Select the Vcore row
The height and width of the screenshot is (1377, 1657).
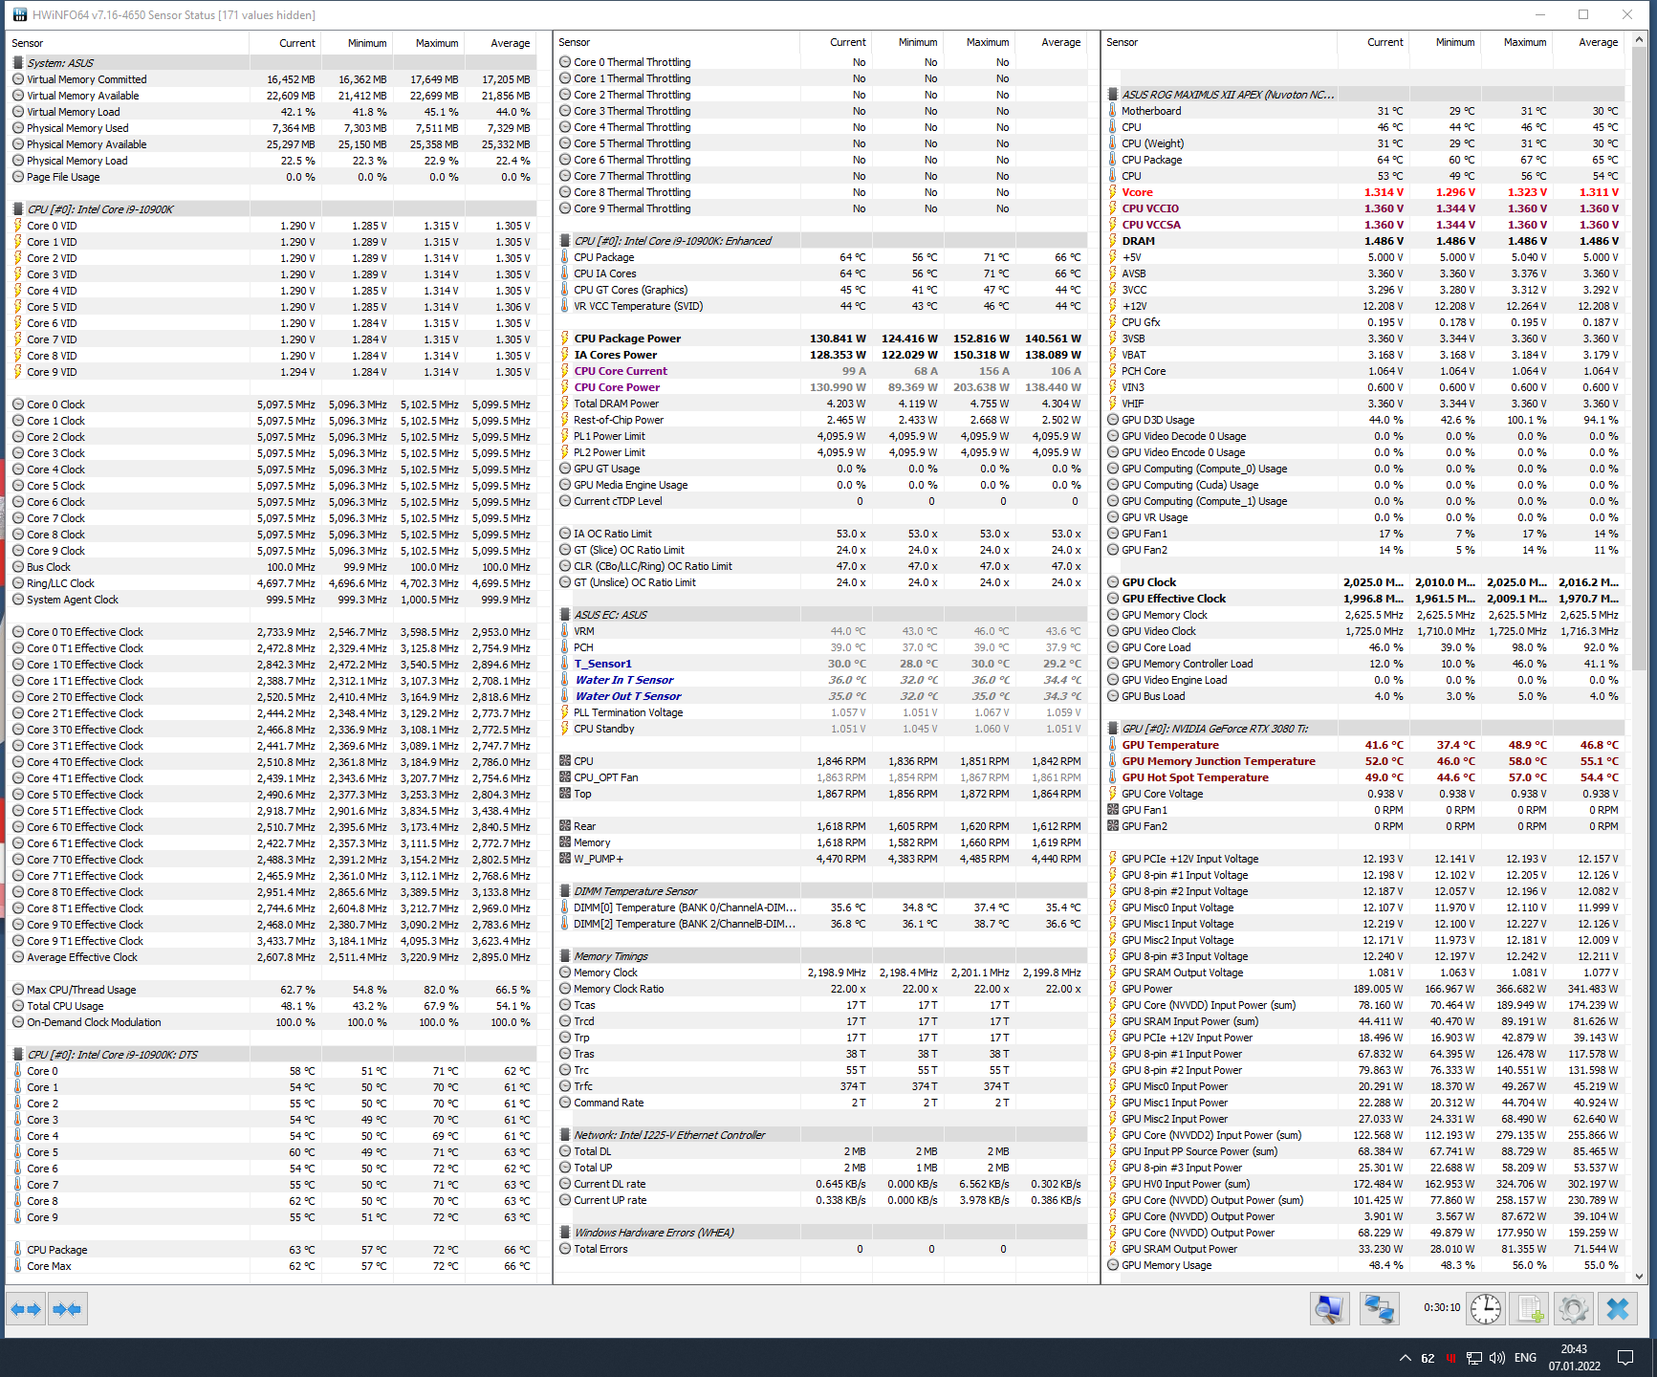point(1364,192)
